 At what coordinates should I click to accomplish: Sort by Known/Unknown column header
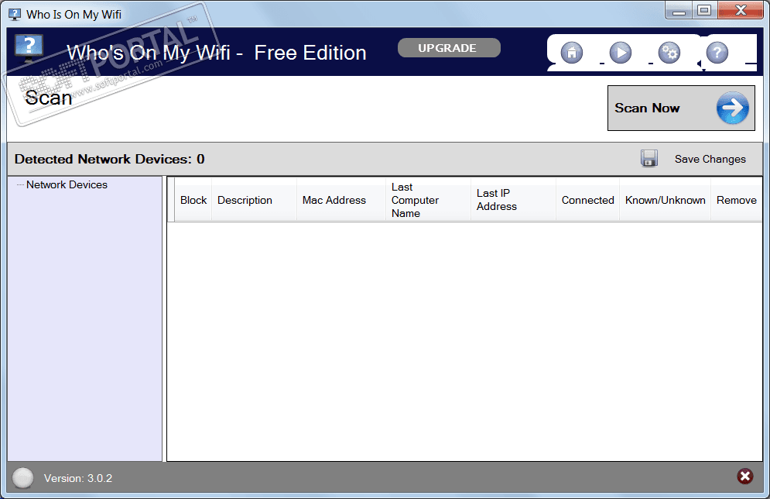[x=665, y=200]
